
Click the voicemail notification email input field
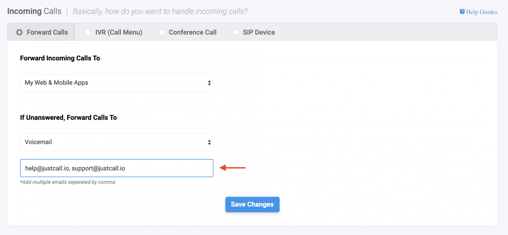[116, 168]
